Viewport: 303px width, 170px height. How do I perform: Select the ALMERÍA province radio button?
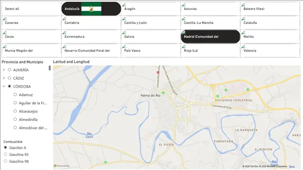click(x=9, y=70)
